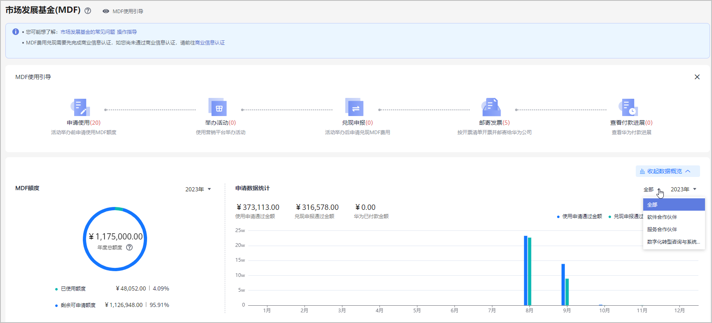Select 软件合作伙伴 from dropdown list
This screenshot has width=712, height=323.
coord(662,217)
